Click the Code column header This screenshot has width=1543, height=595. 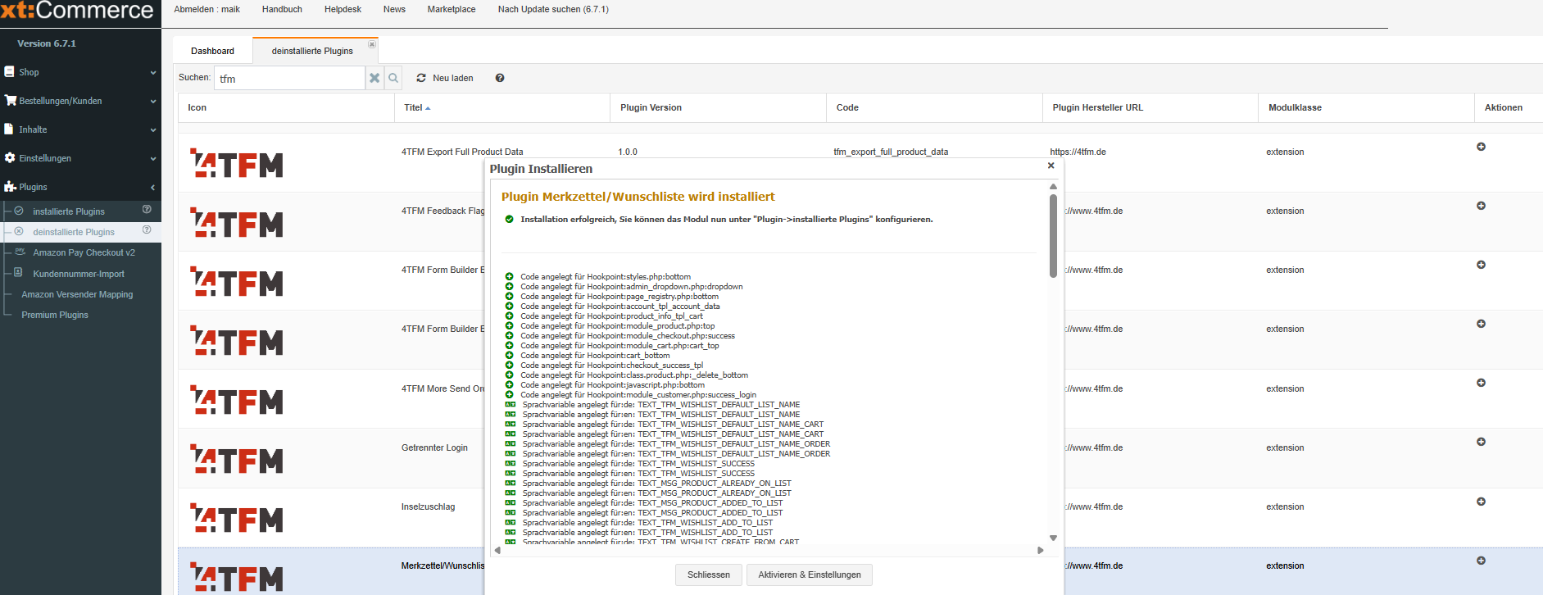934,107
